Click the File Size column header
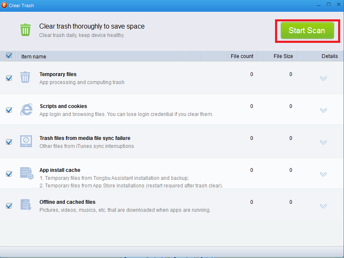Screen dimensions: 344x258 [278, 56]
